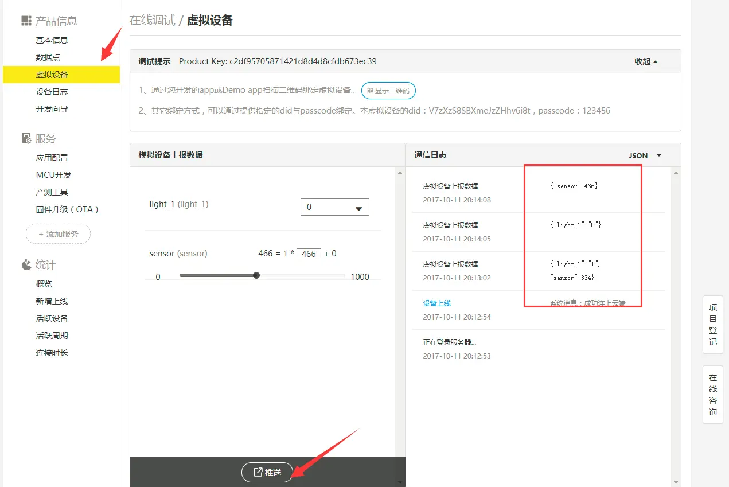The width and height of the screenshot is (729, 487).
Task: Open 活跃周期 statistics page
Action: [x=52, y=336]
